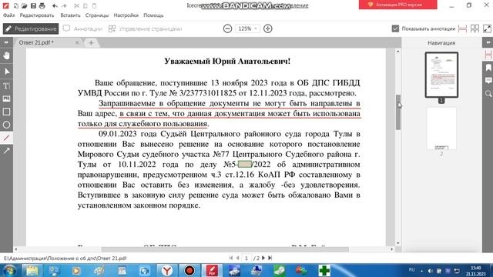Viewport: 493px width, 277px height.
Task: Undo the last action
Action: tap(55, 5)
